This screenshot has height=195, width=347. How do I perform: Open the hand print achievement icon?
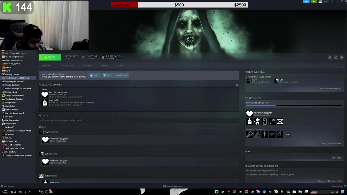coord(257,122)
